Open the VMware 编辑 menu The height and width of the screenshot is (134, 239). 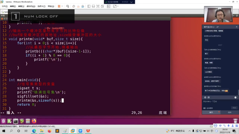[x=13, y=6]
